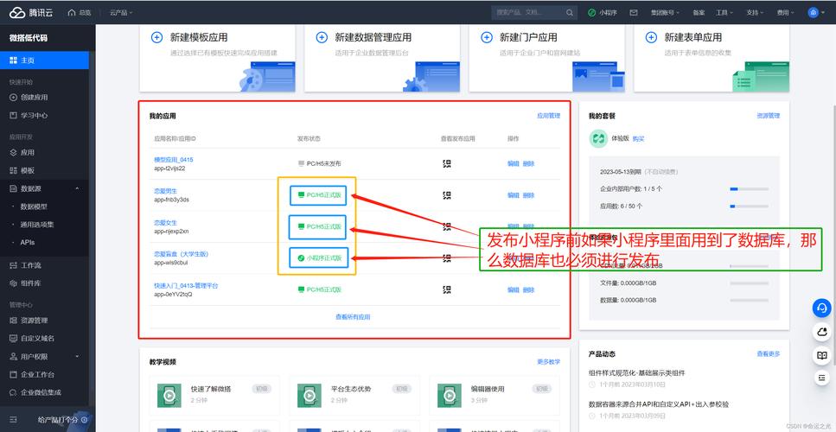Click the Tencent Cloud logo
The width and height of the screenshot is (836, 432).
(30, 13)
